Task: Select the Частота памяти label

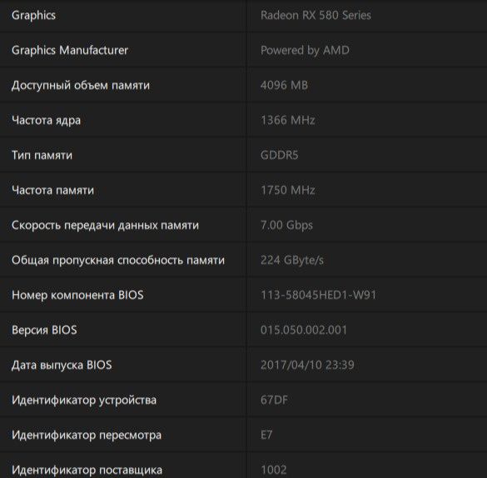Action: [x=52, y=190]
